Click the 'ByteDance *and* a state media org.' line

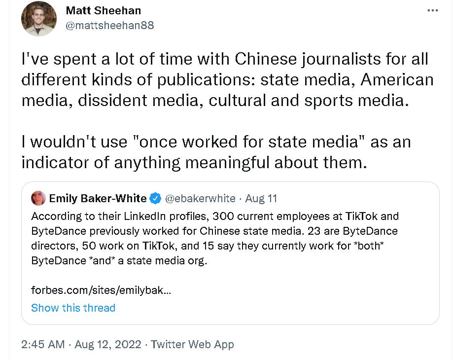click(119, 261)
